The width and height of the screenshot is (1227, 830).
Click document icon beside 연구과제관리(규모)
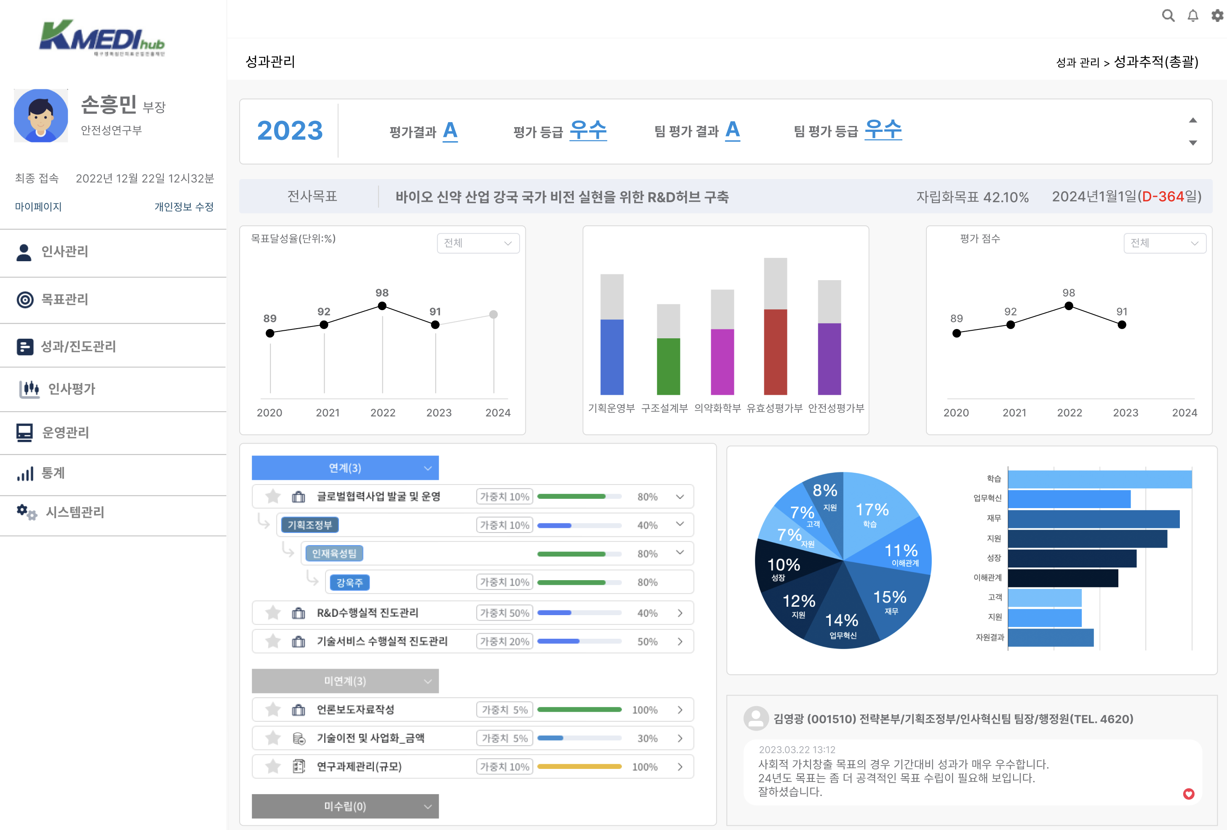tap(298, 766)
